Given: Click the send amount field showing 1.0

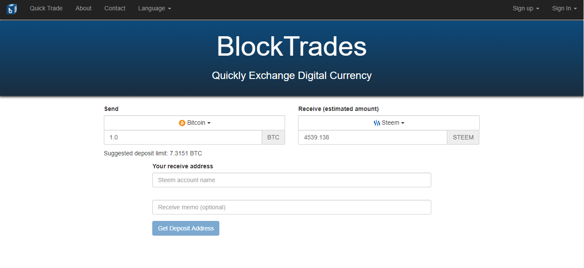Looking at the screenshot, I should pos(183,137).
